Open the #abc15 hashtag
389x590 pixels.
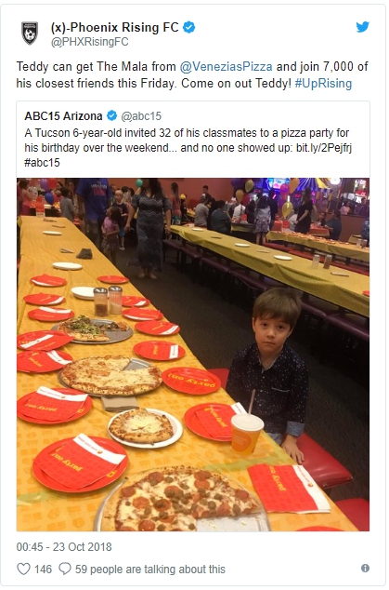[42, 163]
